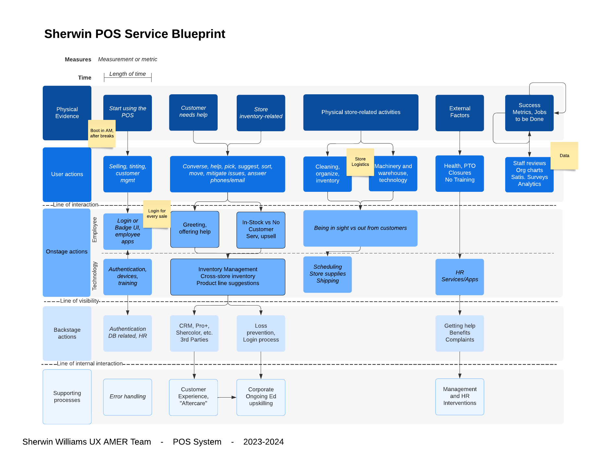
Task: Select the In-Stock vs No Customer Serv box
Action: (261, 230)
